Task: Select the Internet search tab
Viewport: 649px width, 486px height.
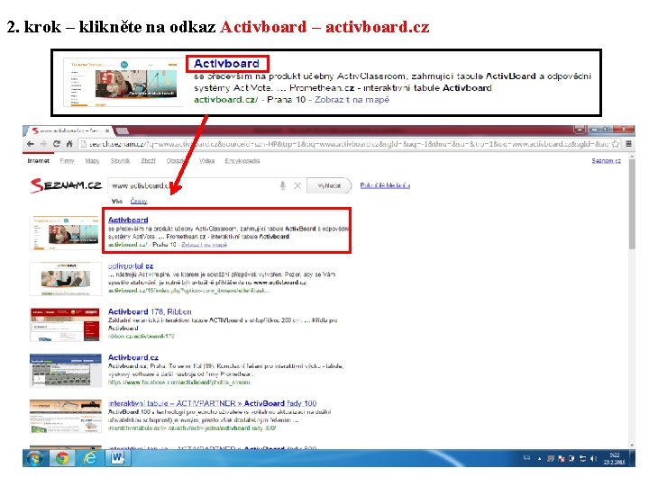Action: coord(39,161)
